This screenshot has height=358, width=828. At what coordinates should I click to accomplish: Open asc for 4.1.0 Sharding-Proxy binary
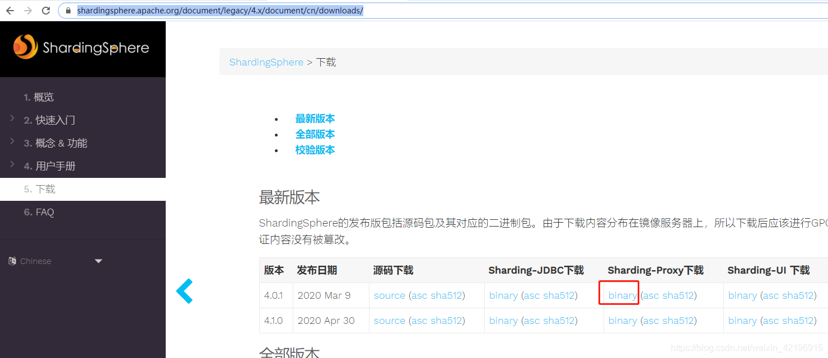point(652,321)
